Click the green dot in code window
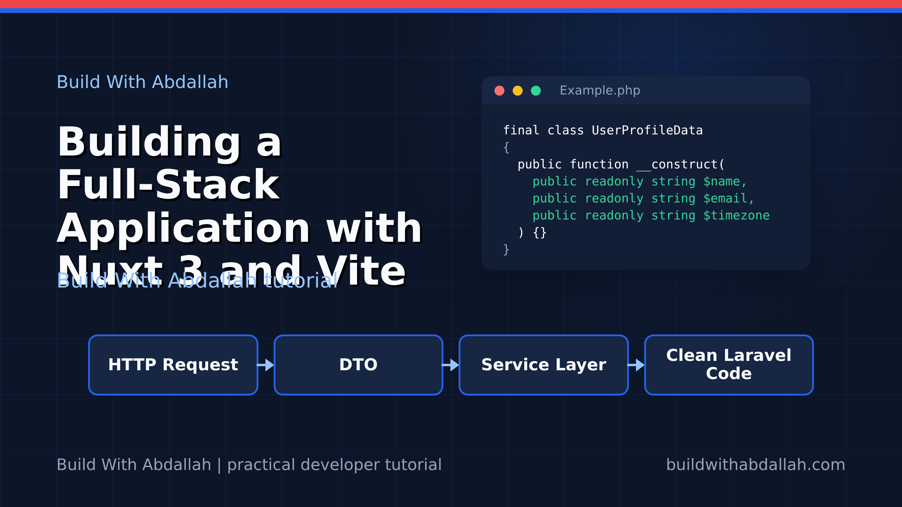The width and height of the screenshot is (902, 507). [536, 91]
